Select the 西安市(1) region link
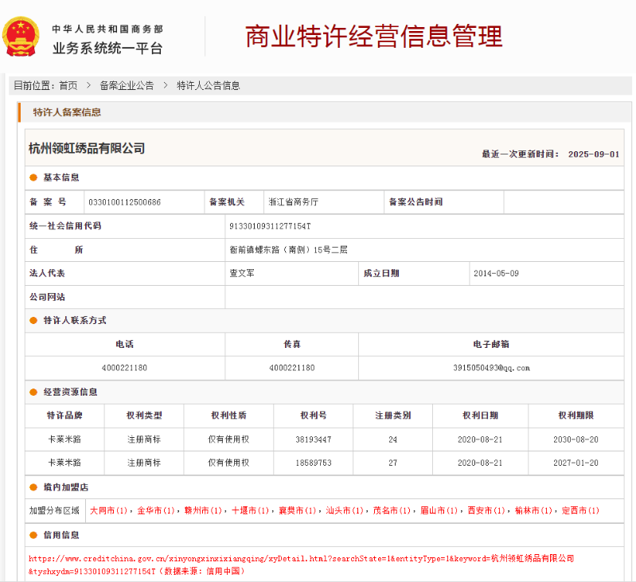Image resolution: width=636 pixels, height=582 pixels. click(486, 510)
